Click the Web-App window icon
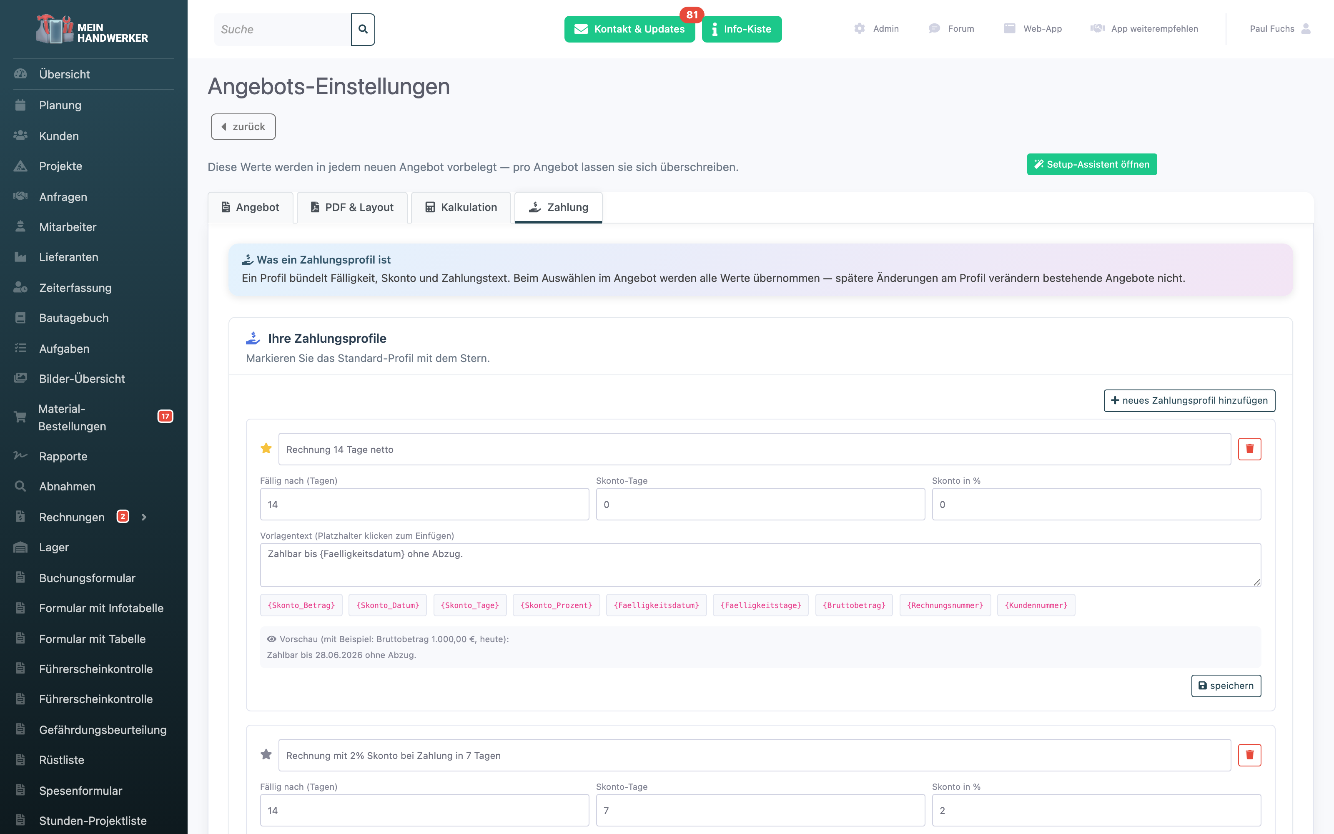This screenshot has height=834, width=1334. (1009, 29)
